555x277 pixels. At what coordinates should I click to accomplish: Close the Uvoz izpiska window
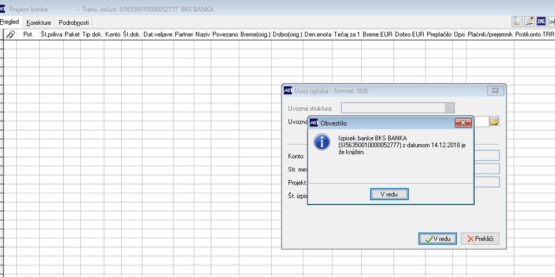tap(495, 91)
